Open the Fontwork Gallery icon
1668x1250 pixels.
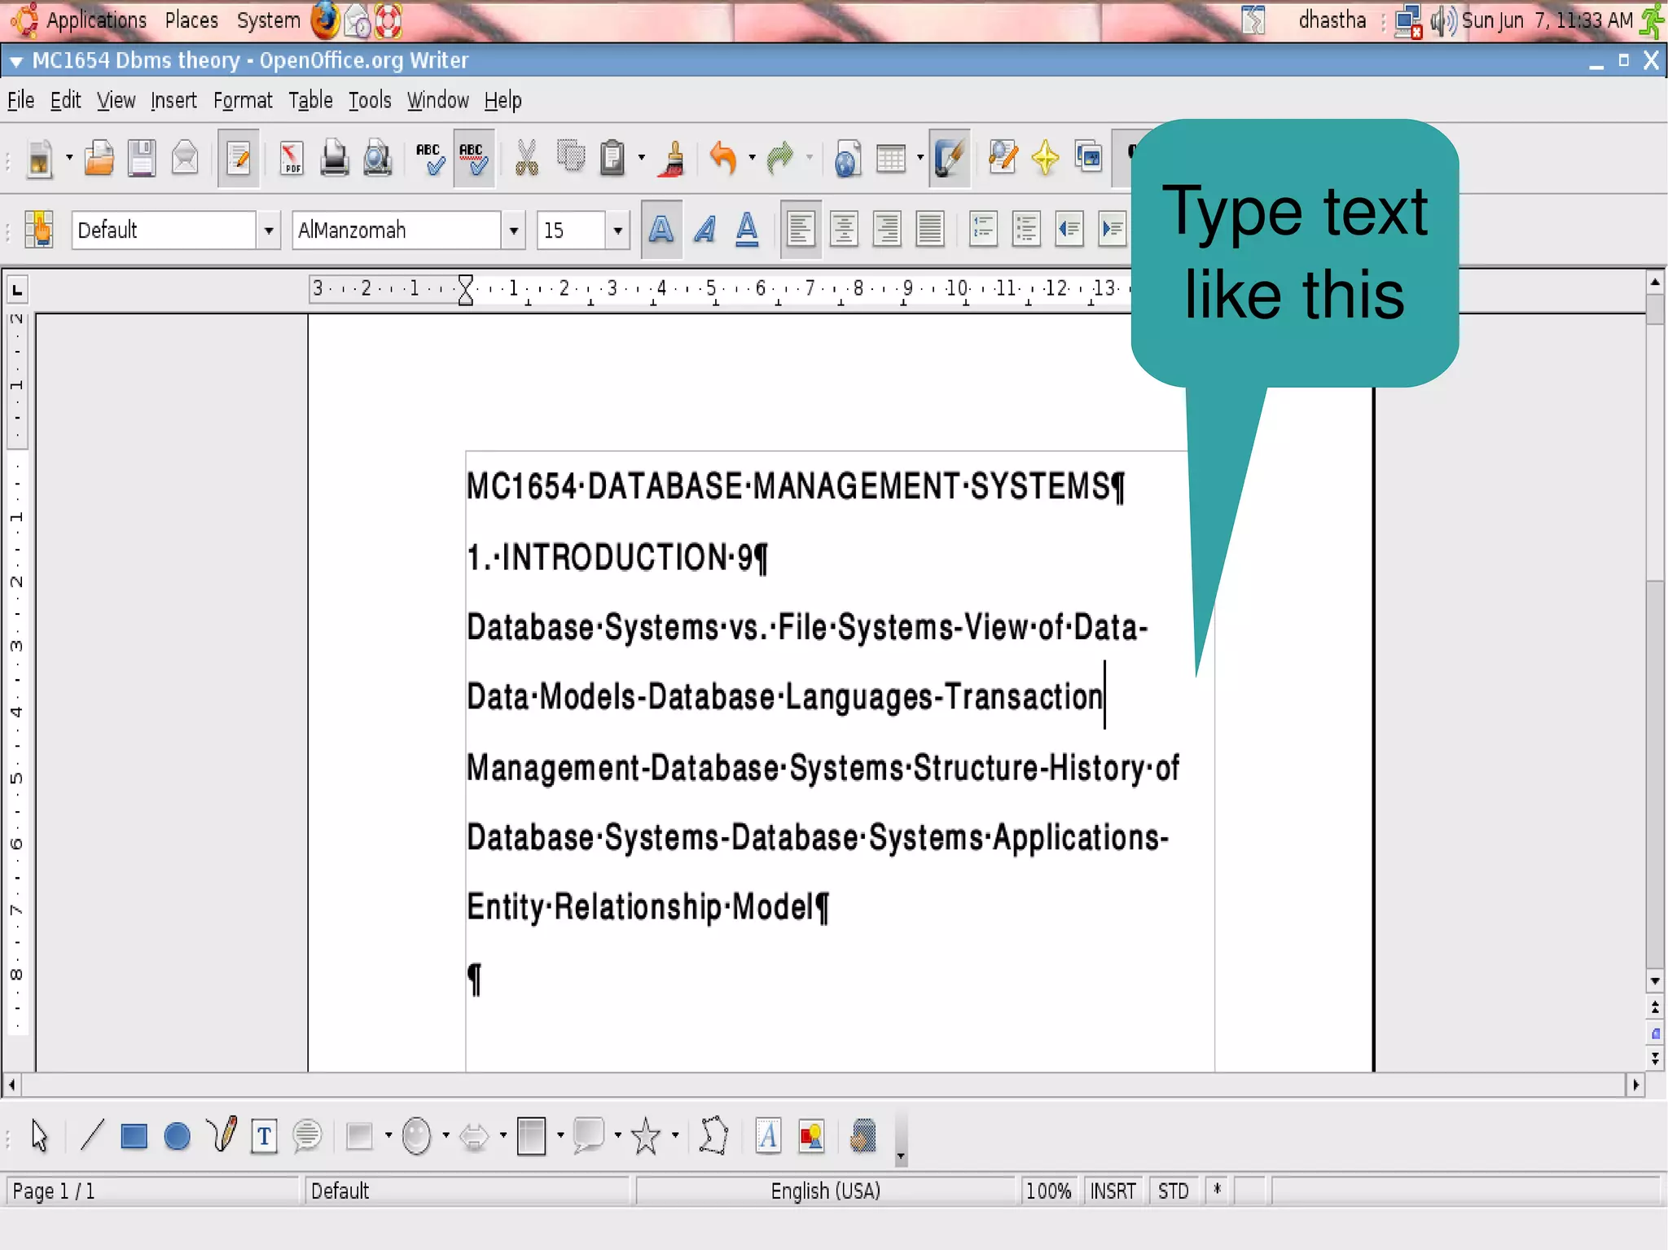tap(767, 1135)
